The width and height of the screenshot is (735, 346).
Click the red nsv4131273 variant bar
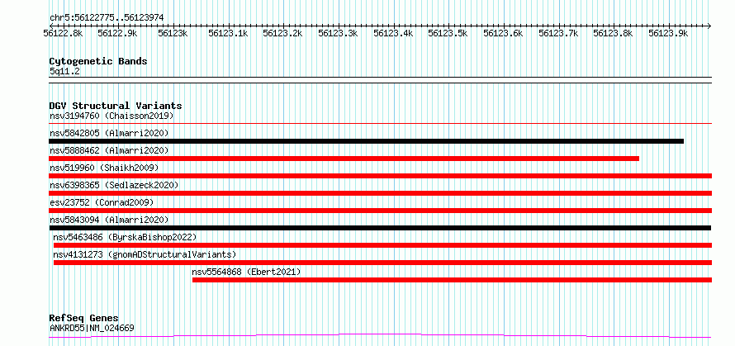click(382, 263)
